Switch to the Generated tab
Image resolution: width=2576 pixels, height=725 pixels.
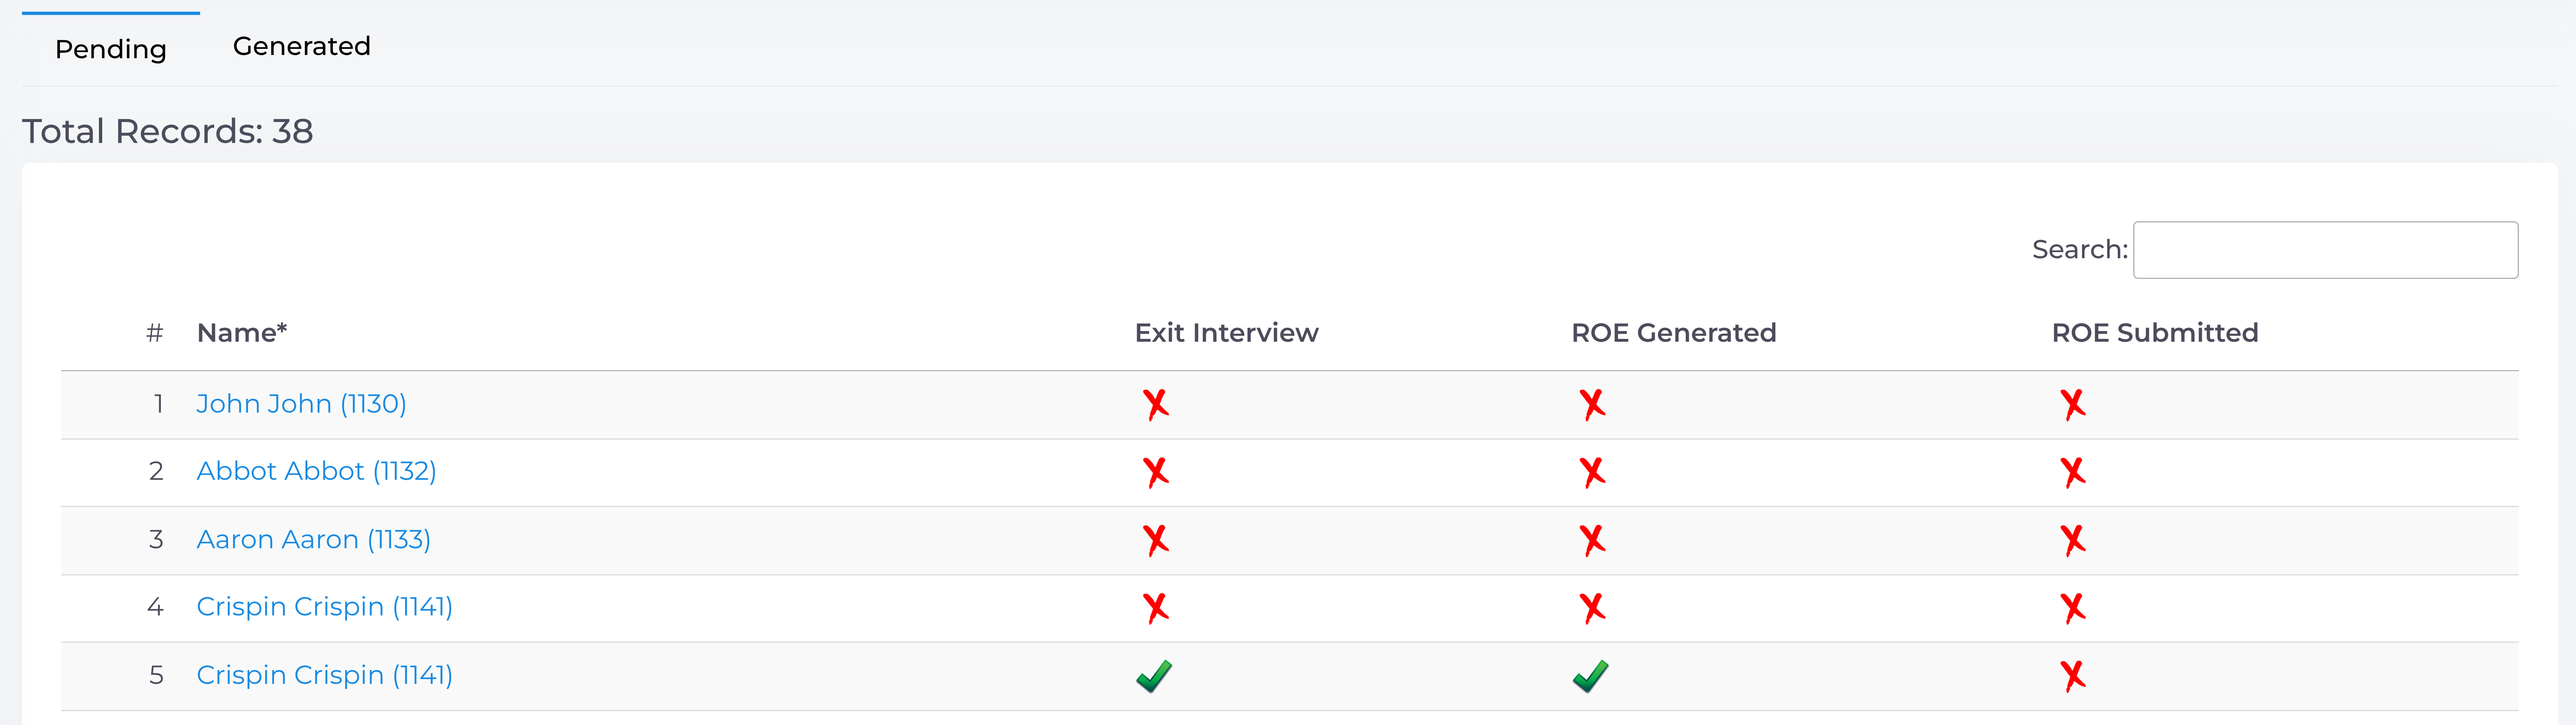click(301, 46)
